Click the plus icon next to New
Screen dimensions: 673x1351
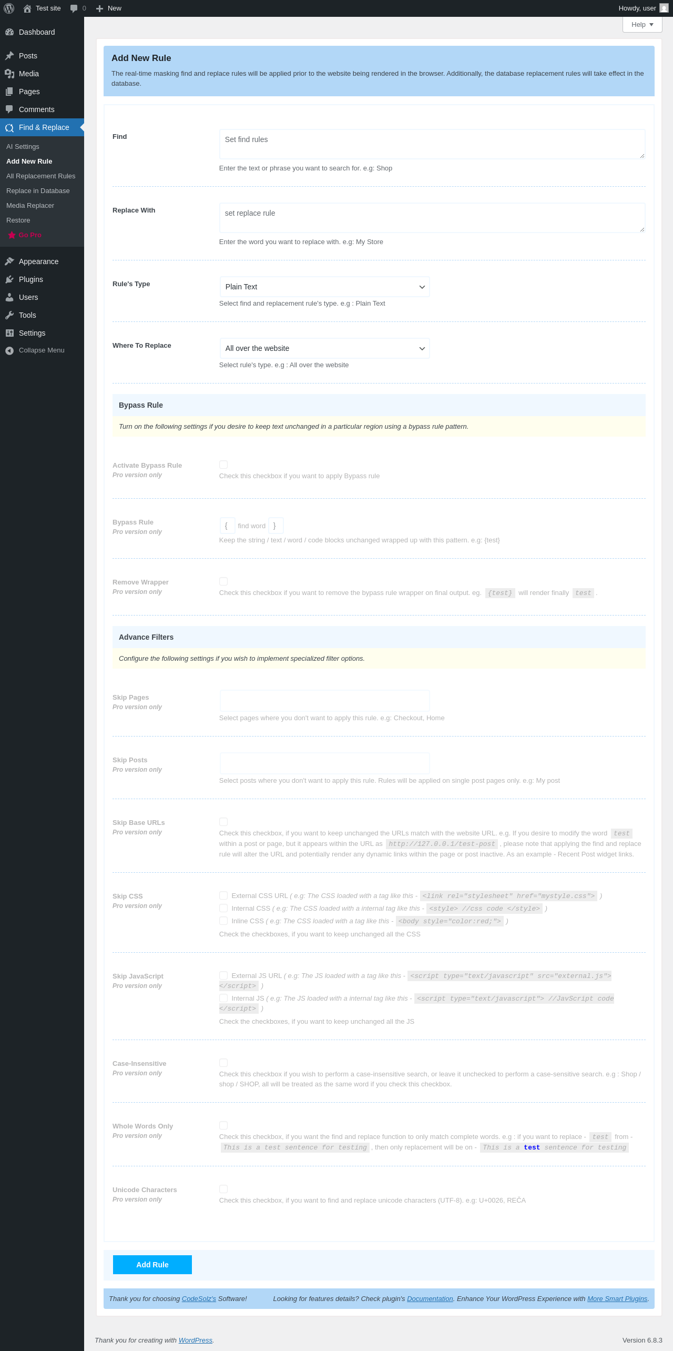click(x=99, y=8)
